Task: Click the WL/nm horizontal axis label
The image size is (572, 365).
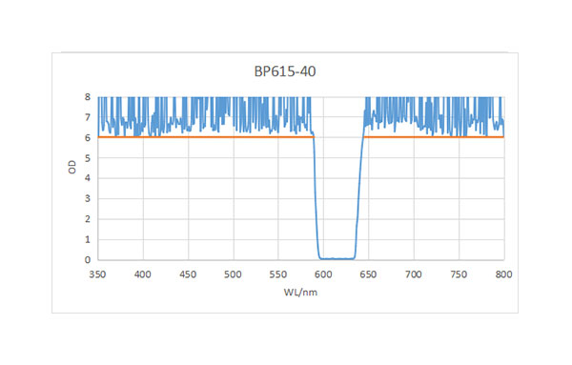Action: pyautogui.click(x=300, y=292)
